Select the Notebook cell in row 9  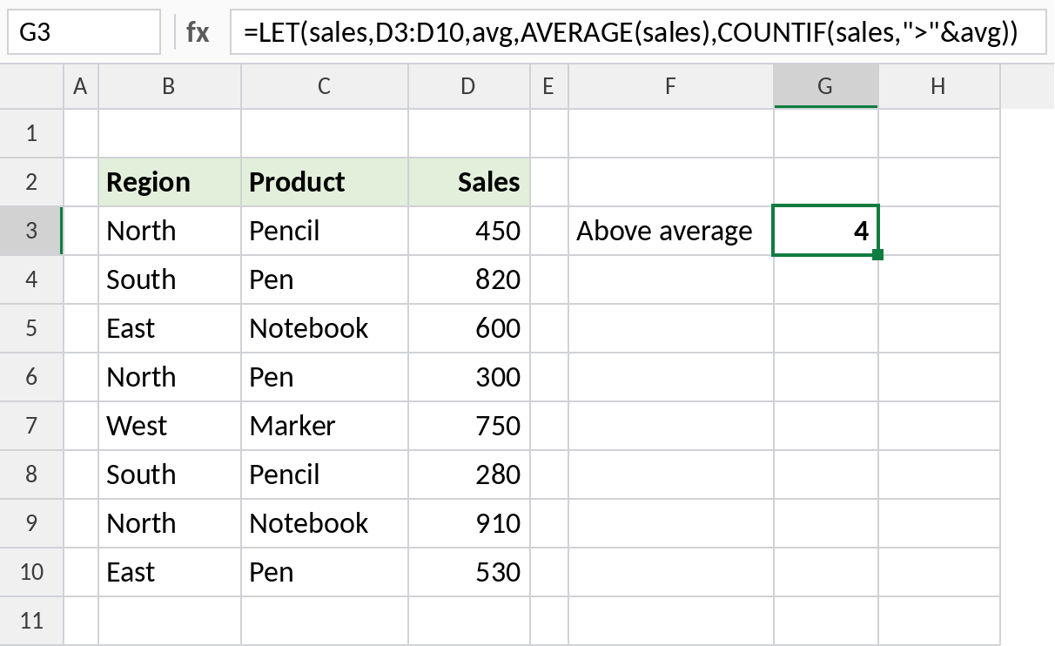(325, 523)
